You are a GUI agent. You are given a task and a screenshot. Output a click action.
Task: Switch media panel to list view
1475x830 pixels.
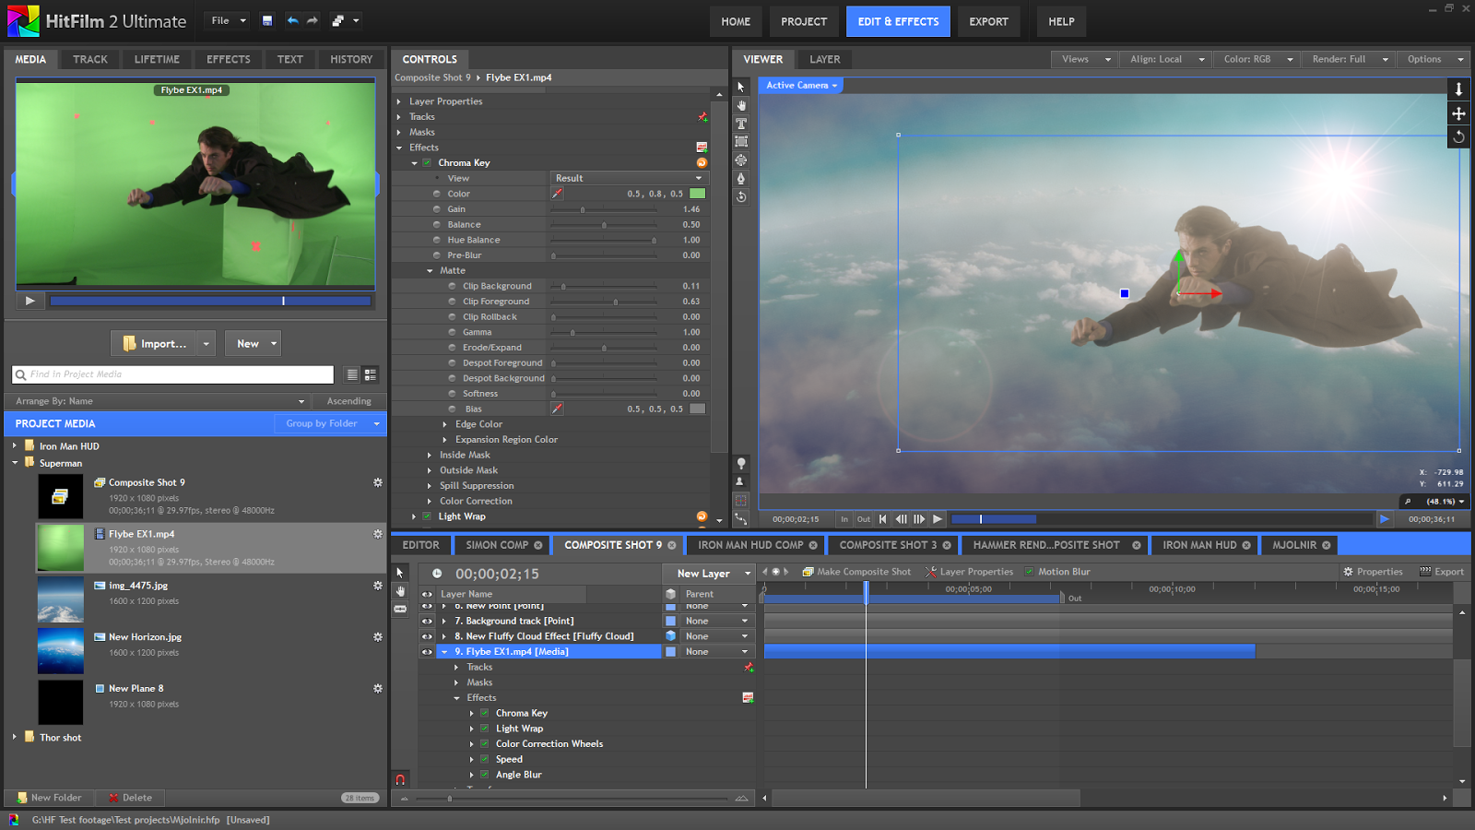coord(351,374)
